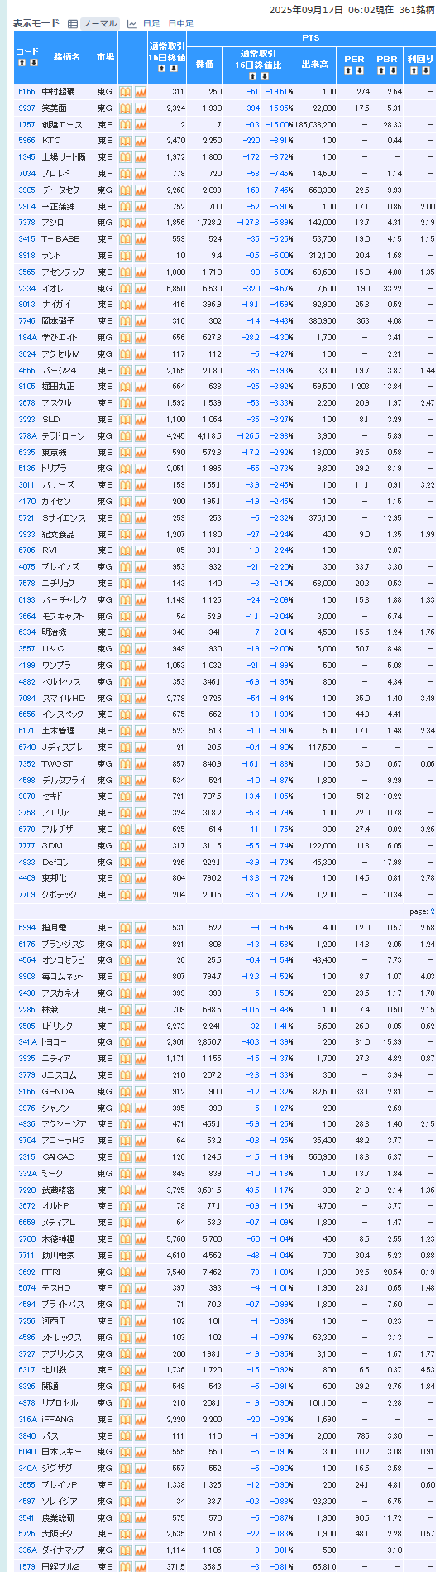Open the book icon for 岡本硝子
This screenshot has height=1572, width=445.
[125, 321]
